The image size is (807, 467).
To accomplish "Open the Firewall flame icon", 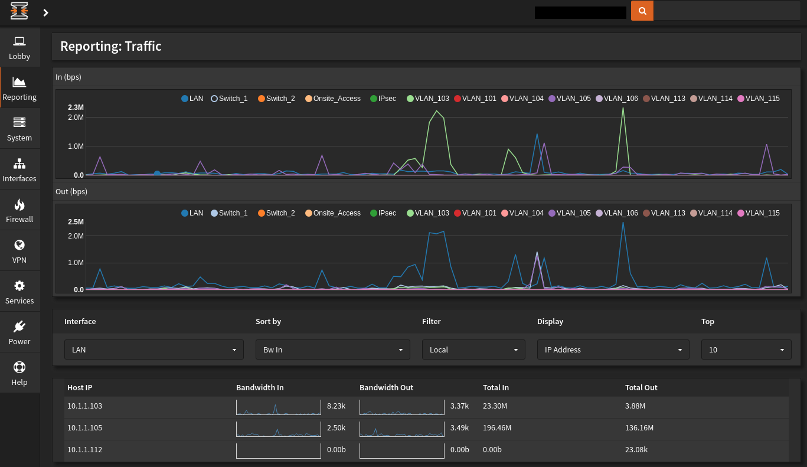I will (19, 204).
